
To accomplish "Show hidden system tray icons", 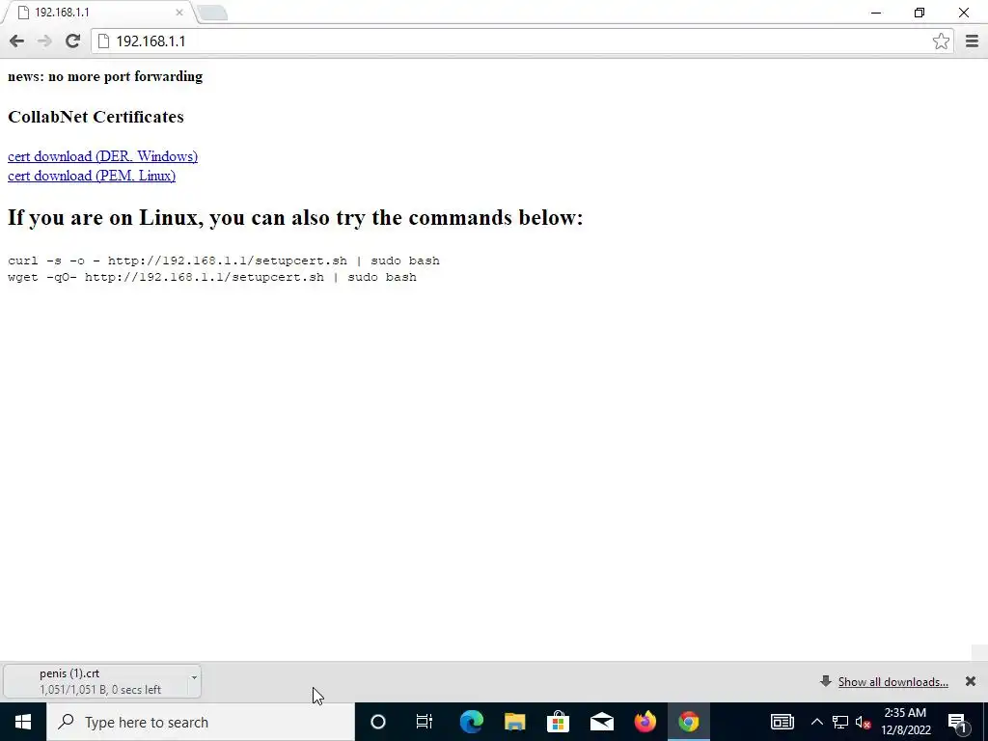I will point(816,722).
